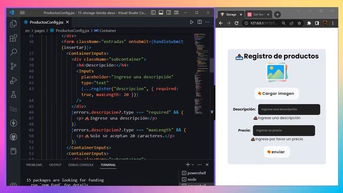Open the Extensions view in activity bar
Screen dimensions: 343x193
click(13, 38)
